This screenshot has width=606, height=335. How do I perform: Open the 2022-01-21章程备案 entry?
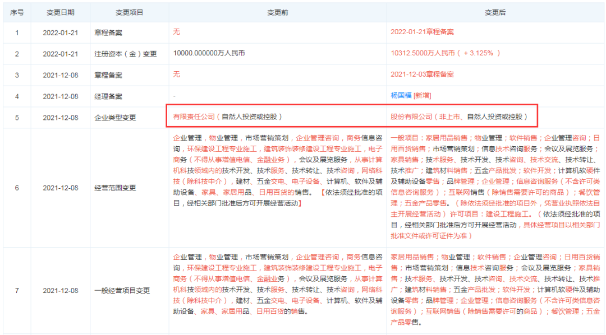click(x=422, y=32)
